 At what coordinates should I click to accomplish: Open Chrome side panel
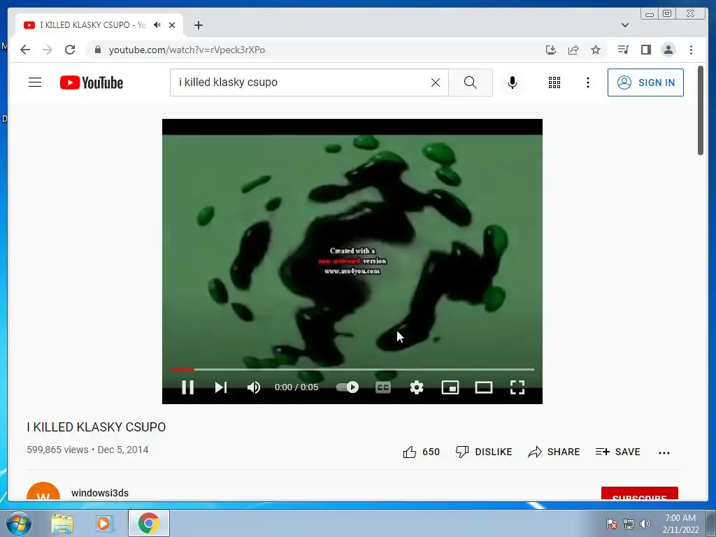[x=645, y=50]
